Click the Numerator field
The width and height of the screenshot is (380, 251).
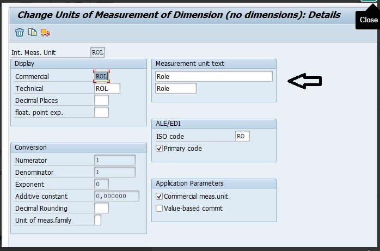click(x=114, y=160)
